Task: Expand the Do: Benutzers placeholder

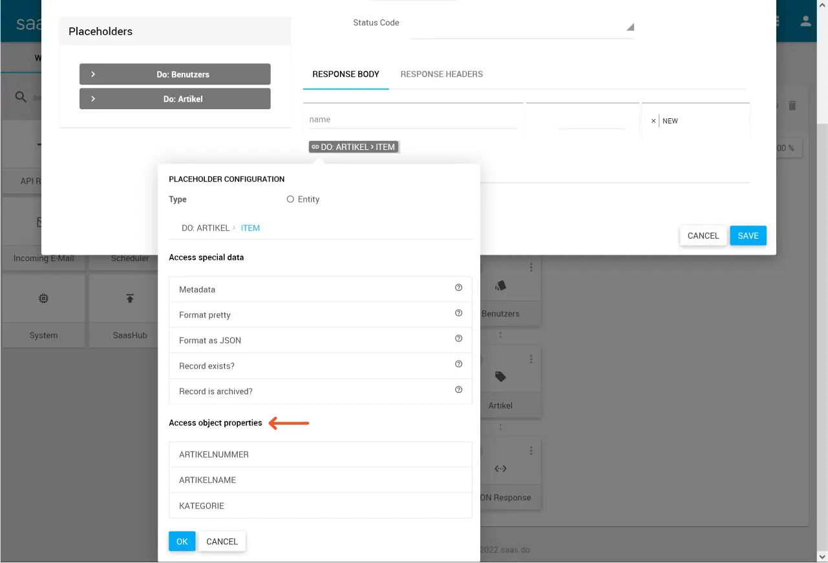Action: click(x=175, y=74)
